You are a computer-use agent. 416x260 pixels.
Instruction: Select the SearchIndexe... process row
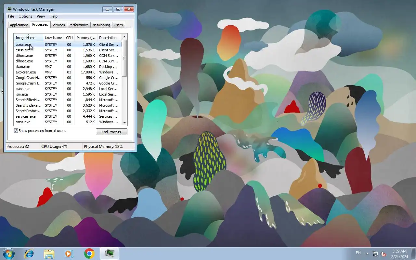click(68, 105)
